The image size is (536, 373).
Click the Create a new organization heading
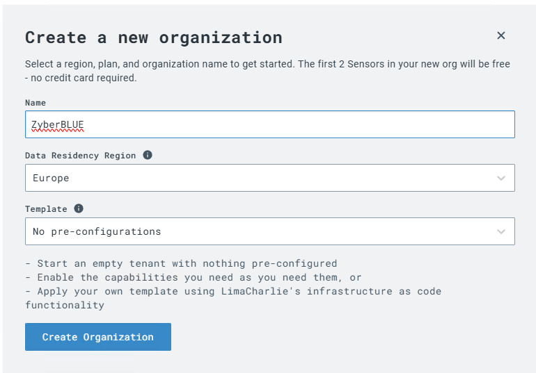pyautogui.click(x=154, y=38)
